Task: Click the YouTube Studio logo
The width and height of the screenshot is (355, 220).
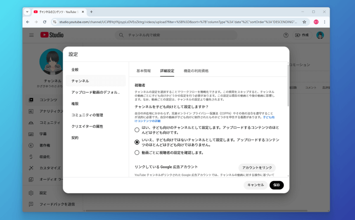Action: (52, 35)
